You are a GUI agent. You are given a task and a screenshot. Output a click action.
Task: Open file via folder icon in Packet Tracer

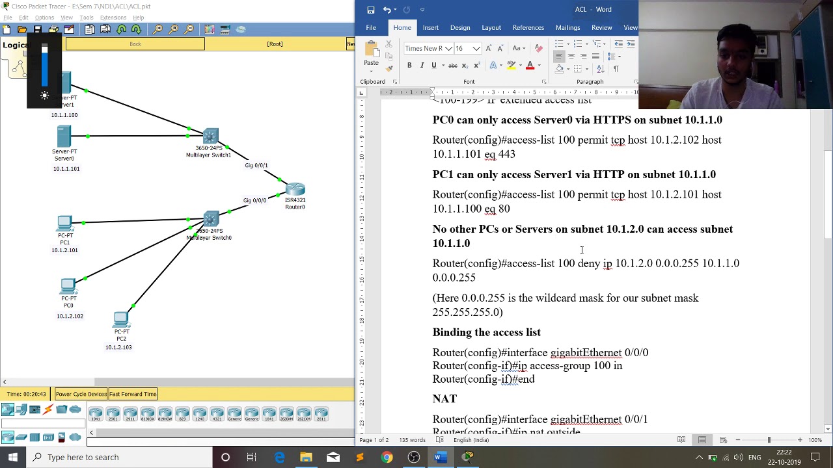click(x=22, y=29)
